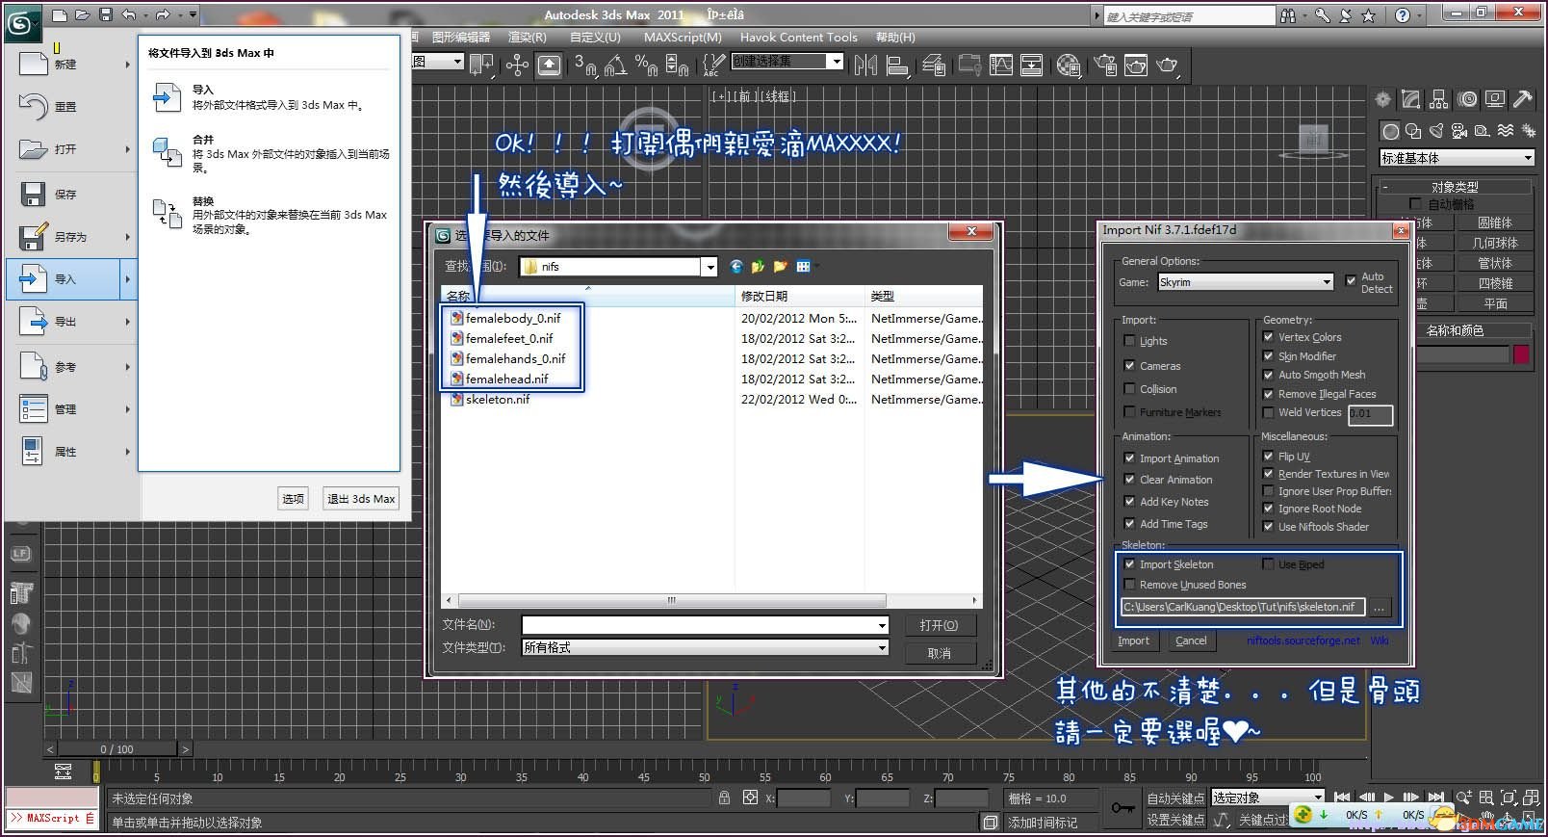Switch to Hierarchy panel icon
Image resolution: width=1548 pixels, height=837 pixels.
[x=1438, y=98]
